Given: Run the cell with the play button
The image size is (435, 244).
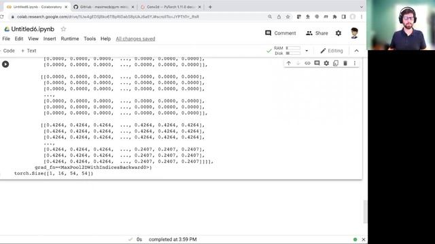Looking at the screenshot, I should [5, 64].
